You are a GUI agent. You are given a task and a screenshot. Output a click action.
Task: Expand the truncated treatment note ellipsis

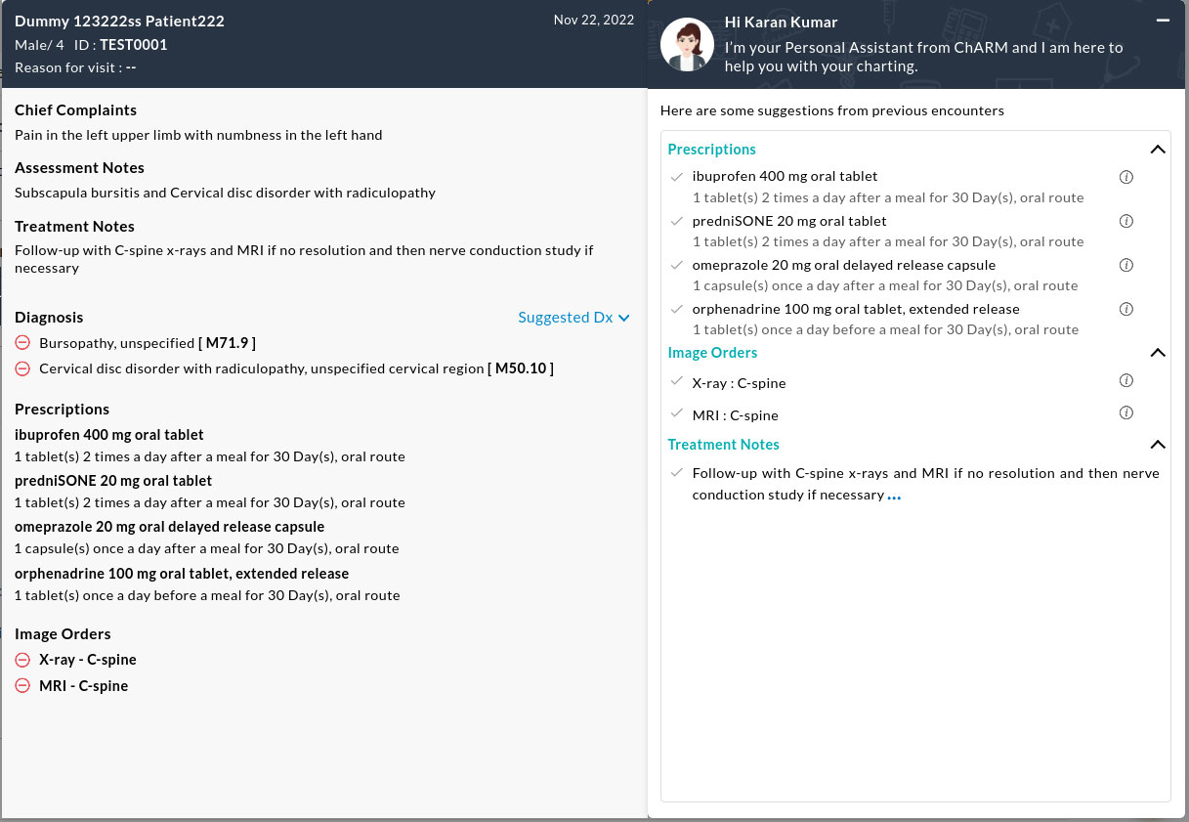coord(894,497)
